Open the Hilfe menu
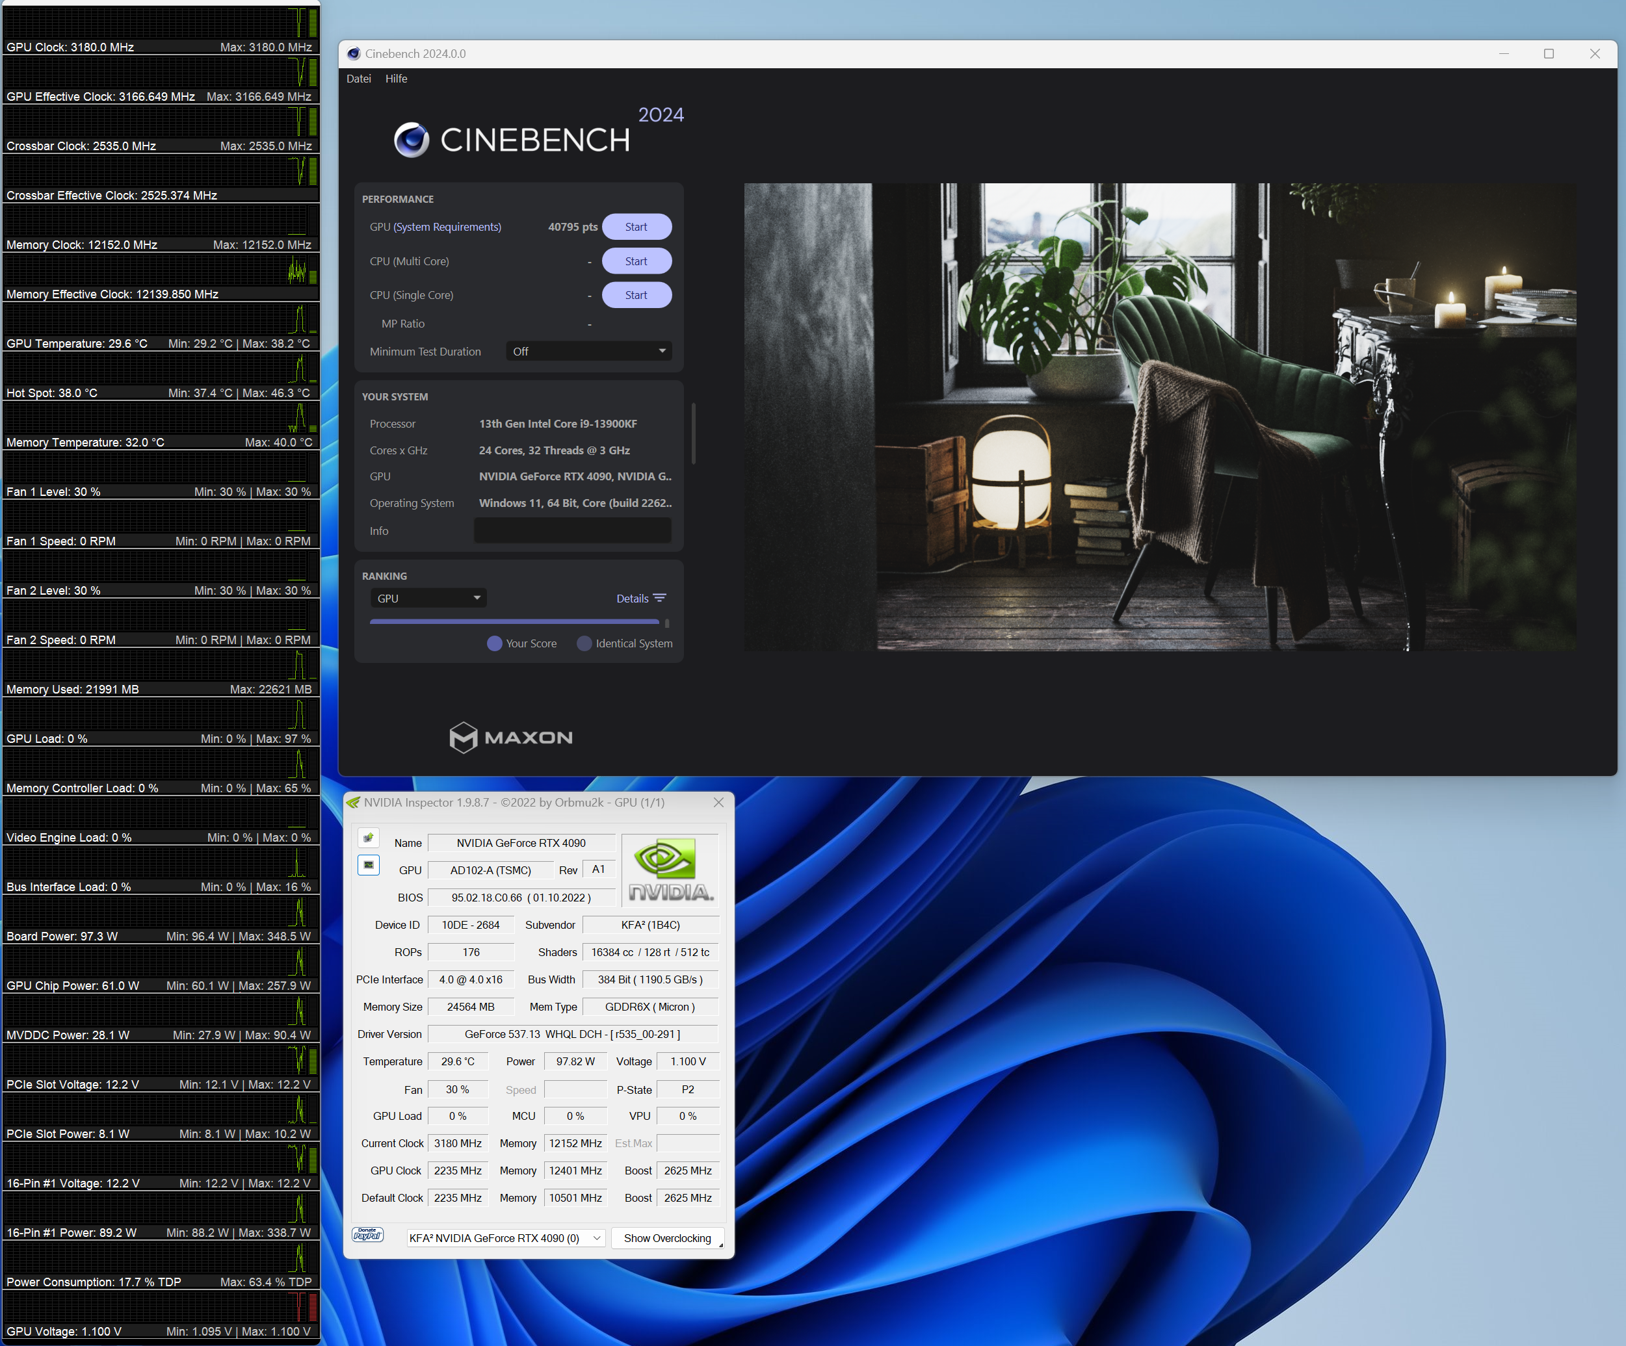Image resolution: width=1626 pixels, height=1346 pixels. click(397, 79)
